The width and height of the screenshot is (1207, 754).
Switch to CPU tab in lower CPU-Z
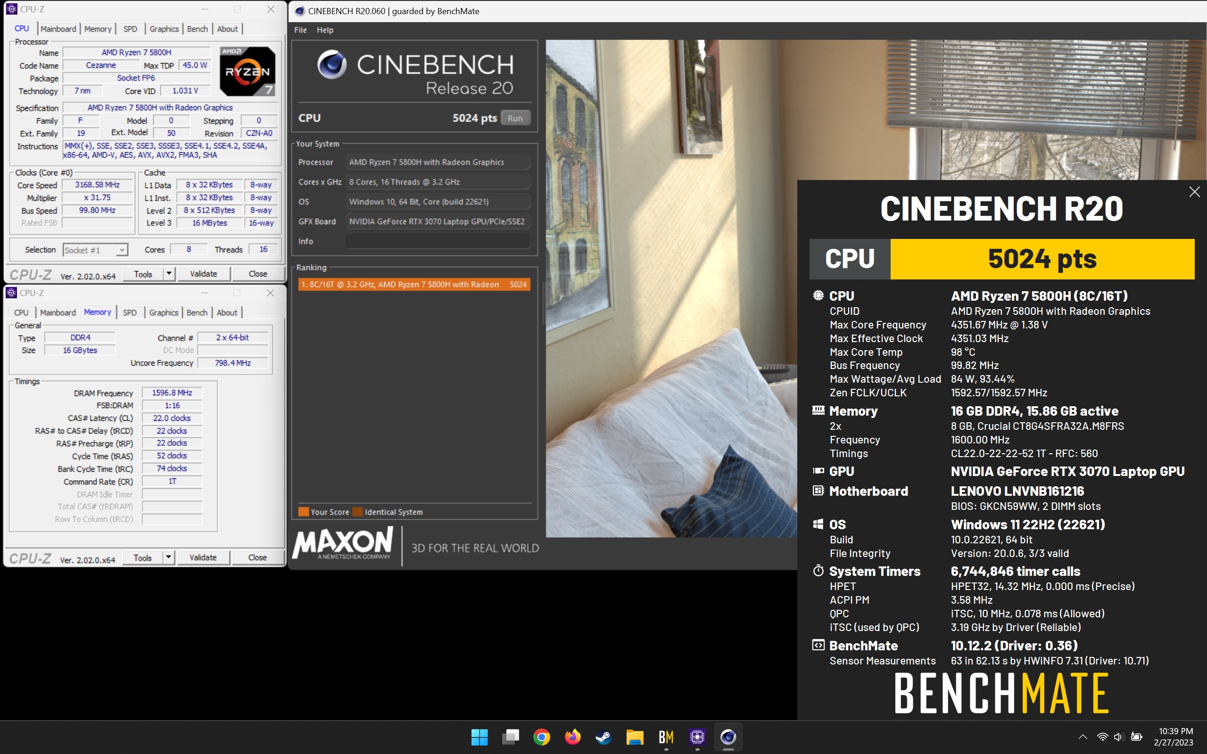[x=21, y=312]
